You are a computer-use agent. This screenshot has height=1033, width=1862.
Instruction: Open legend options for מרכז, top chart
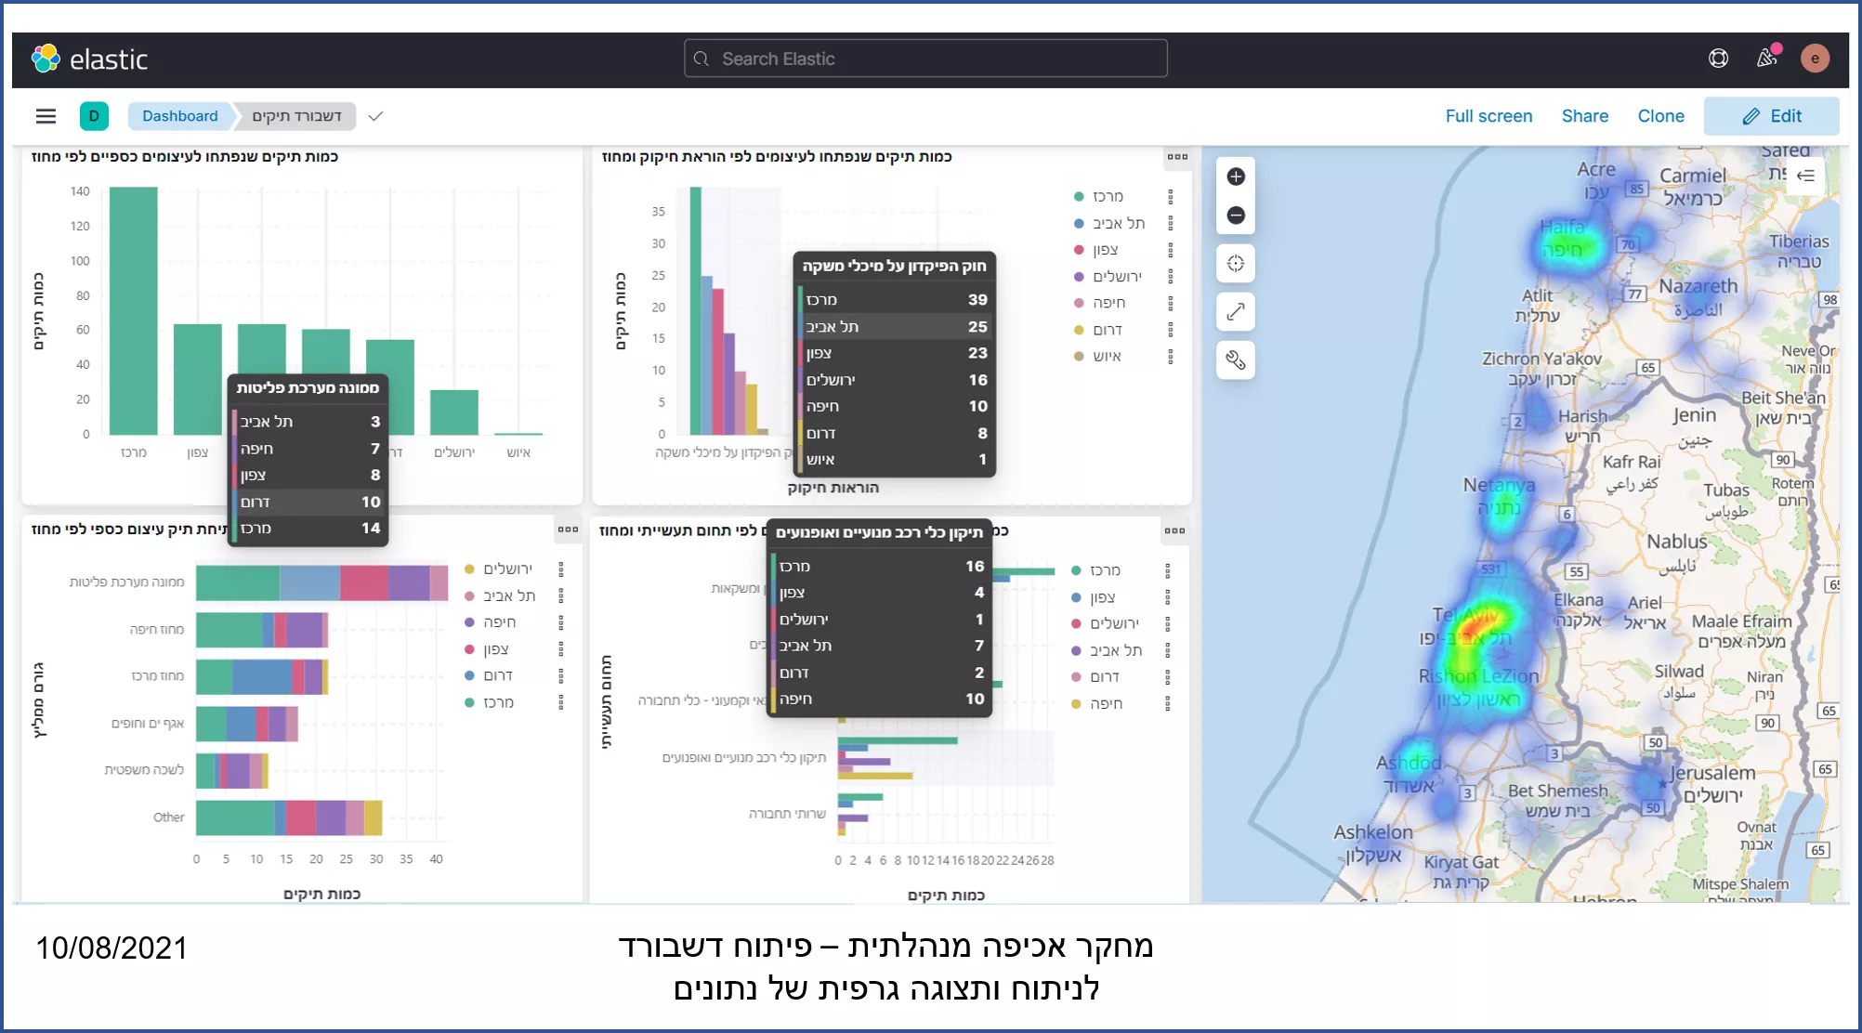[1171, 197]
